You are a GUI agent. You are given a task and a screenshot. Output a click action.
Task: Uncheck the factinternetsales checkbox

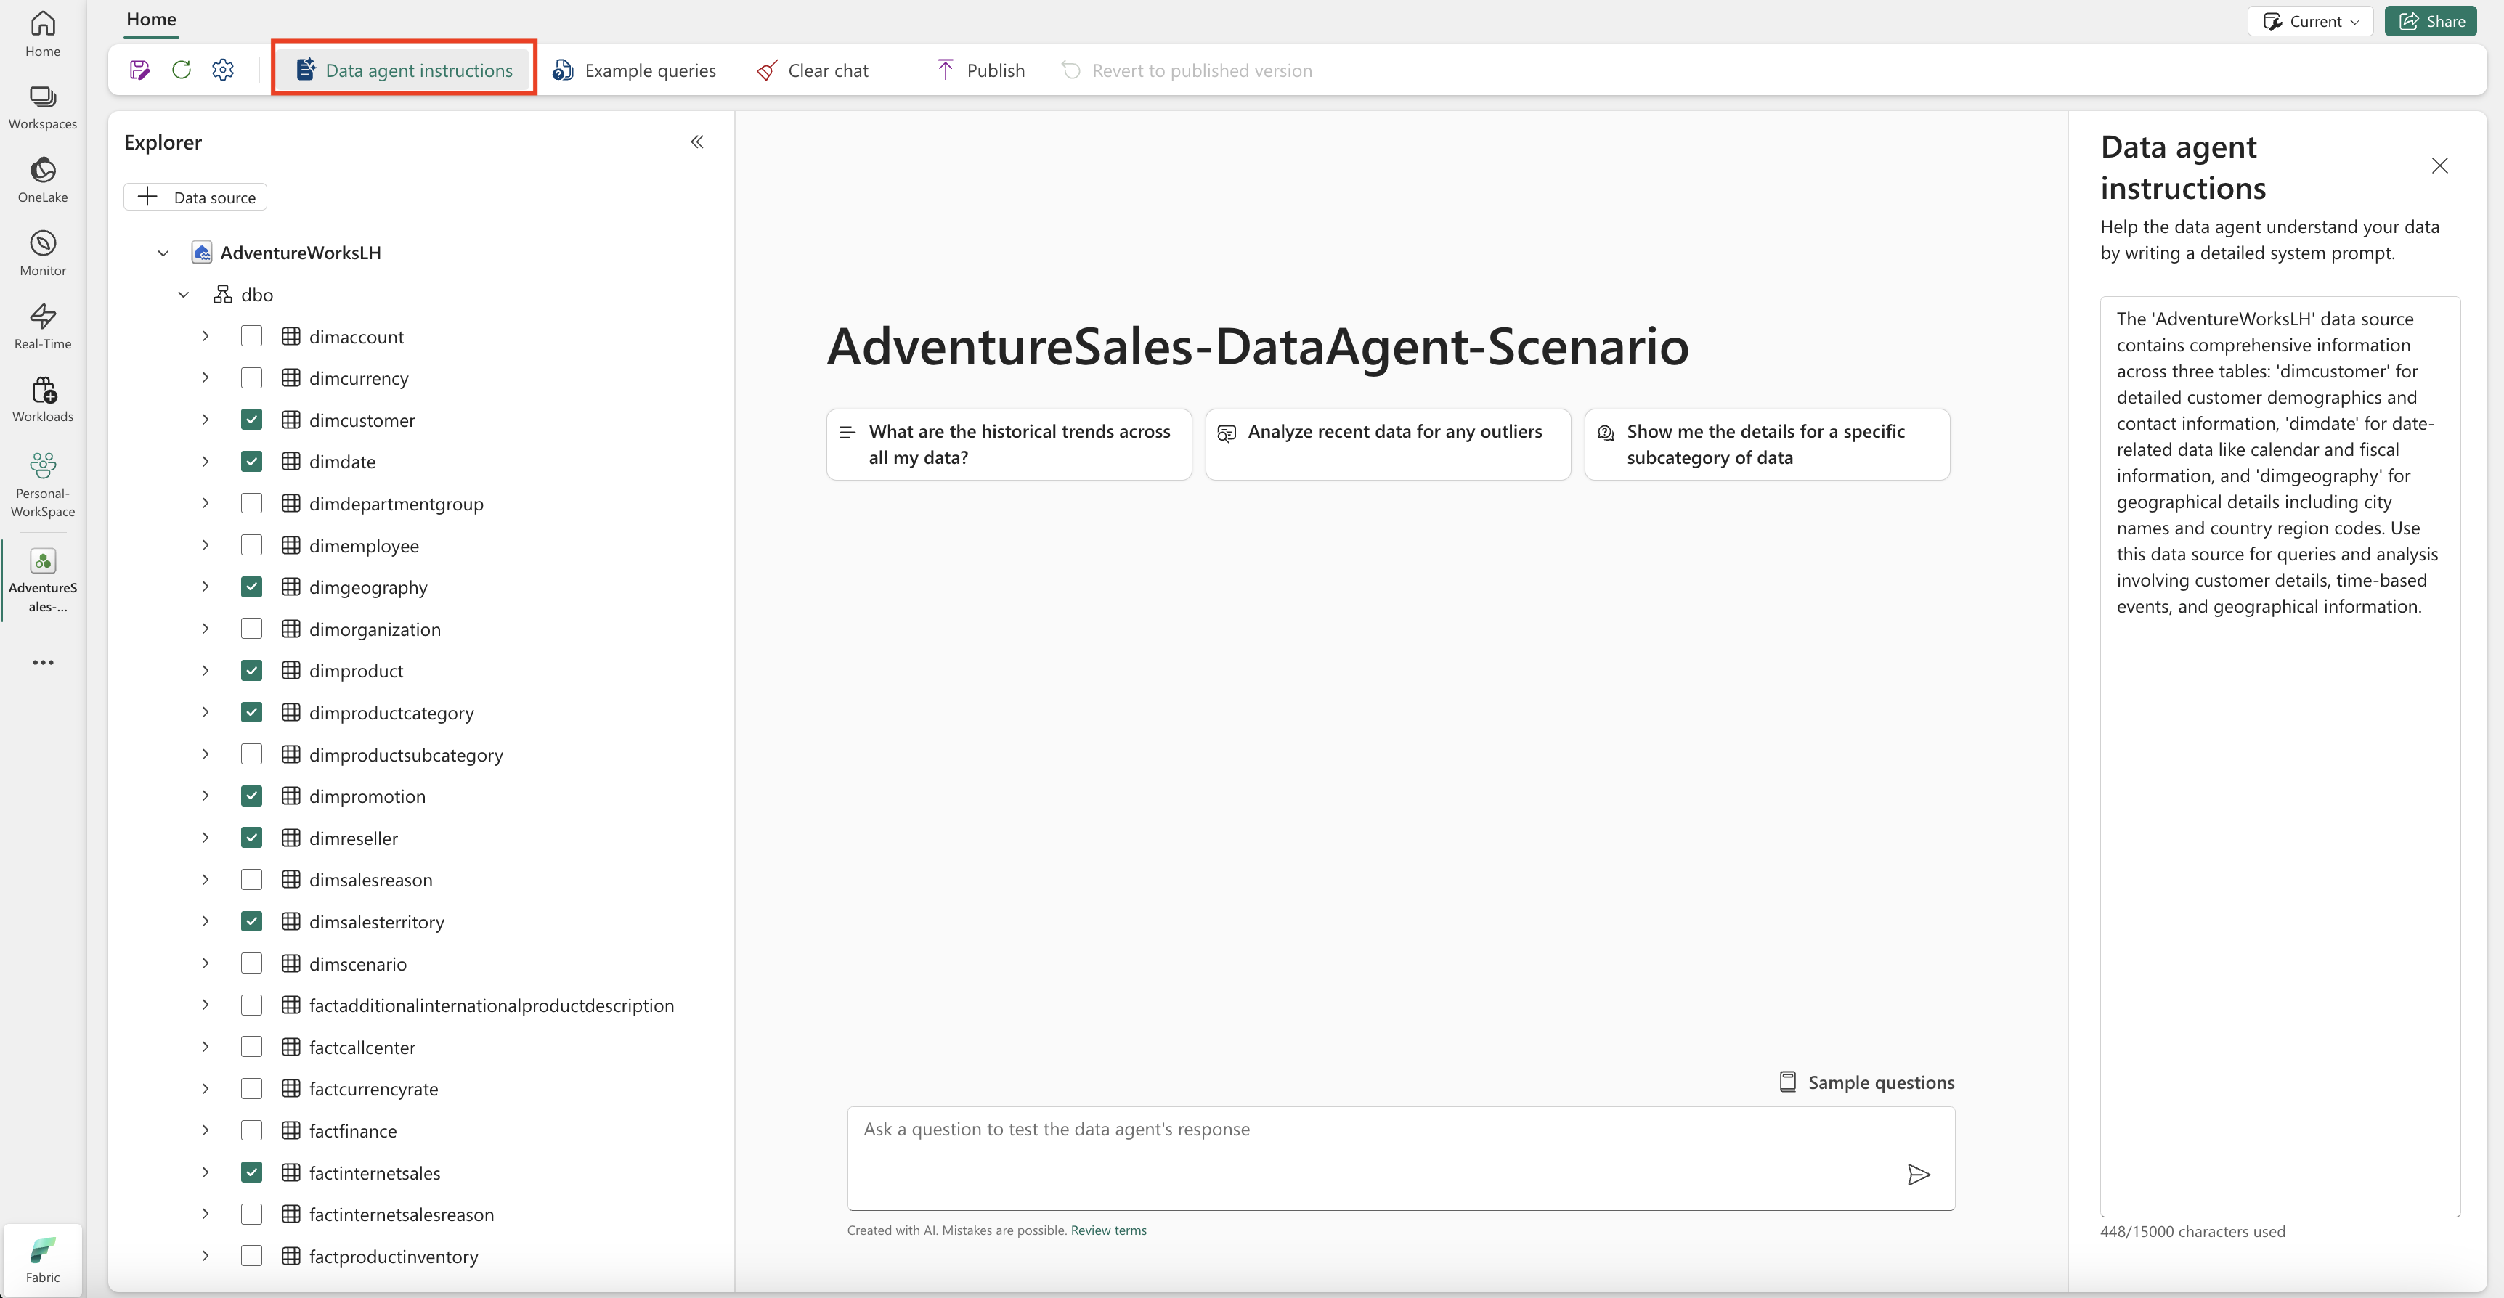[x=252, y=1172]
